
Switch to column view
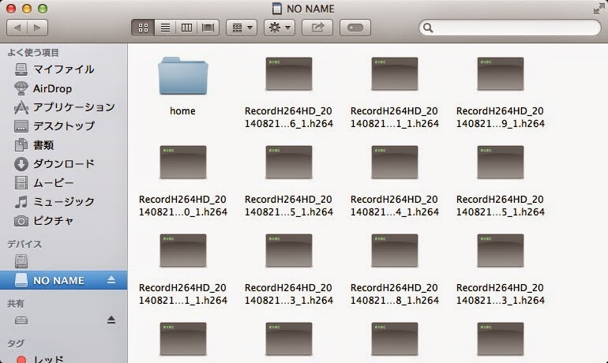tap(186, 28)
